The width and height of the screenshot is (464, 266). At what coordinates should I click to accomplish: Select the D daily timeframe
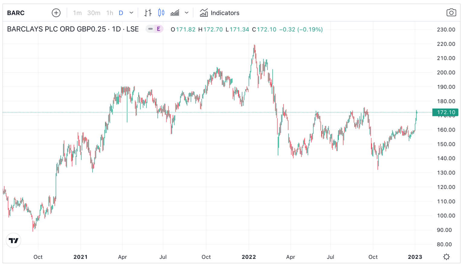121,13
